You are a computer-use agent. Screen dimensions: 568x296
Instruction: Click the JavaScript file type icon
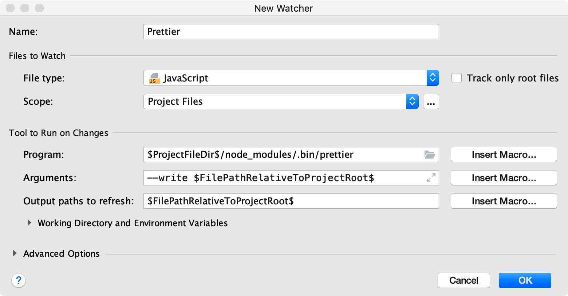[x=154, y=78]
